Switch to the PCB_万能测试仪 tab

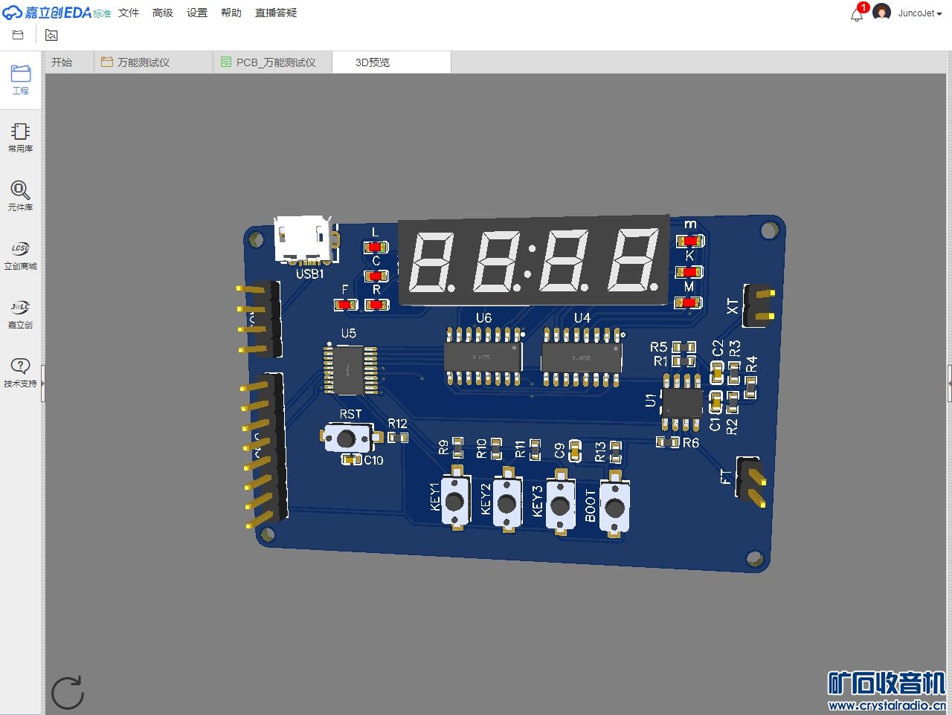(x=273, y=62)
